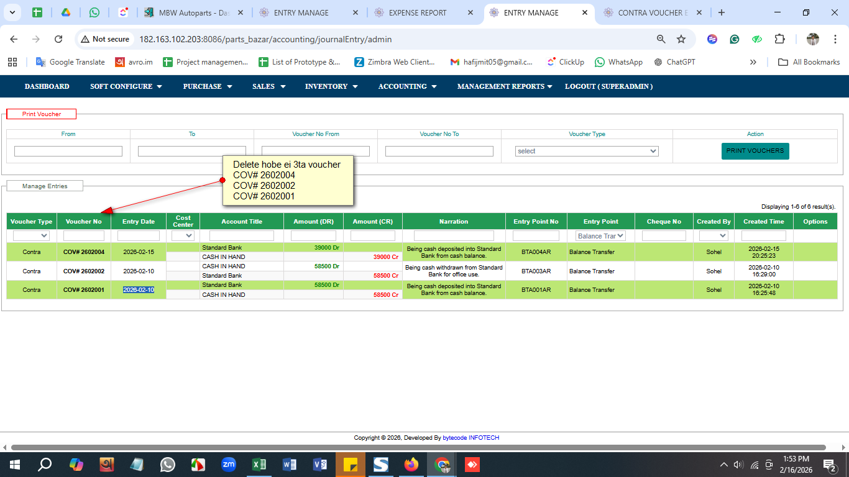Screen dimensions: 849x477
Task: Open the ChatGPT bookmark
Action: pos(674,62)
